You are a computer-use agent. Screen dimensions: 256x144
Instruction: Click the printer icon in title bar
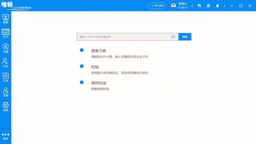click(x=199, y=6)
